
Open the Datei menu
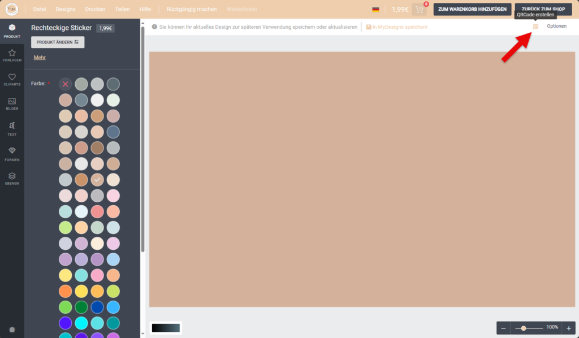coord(40,10)
